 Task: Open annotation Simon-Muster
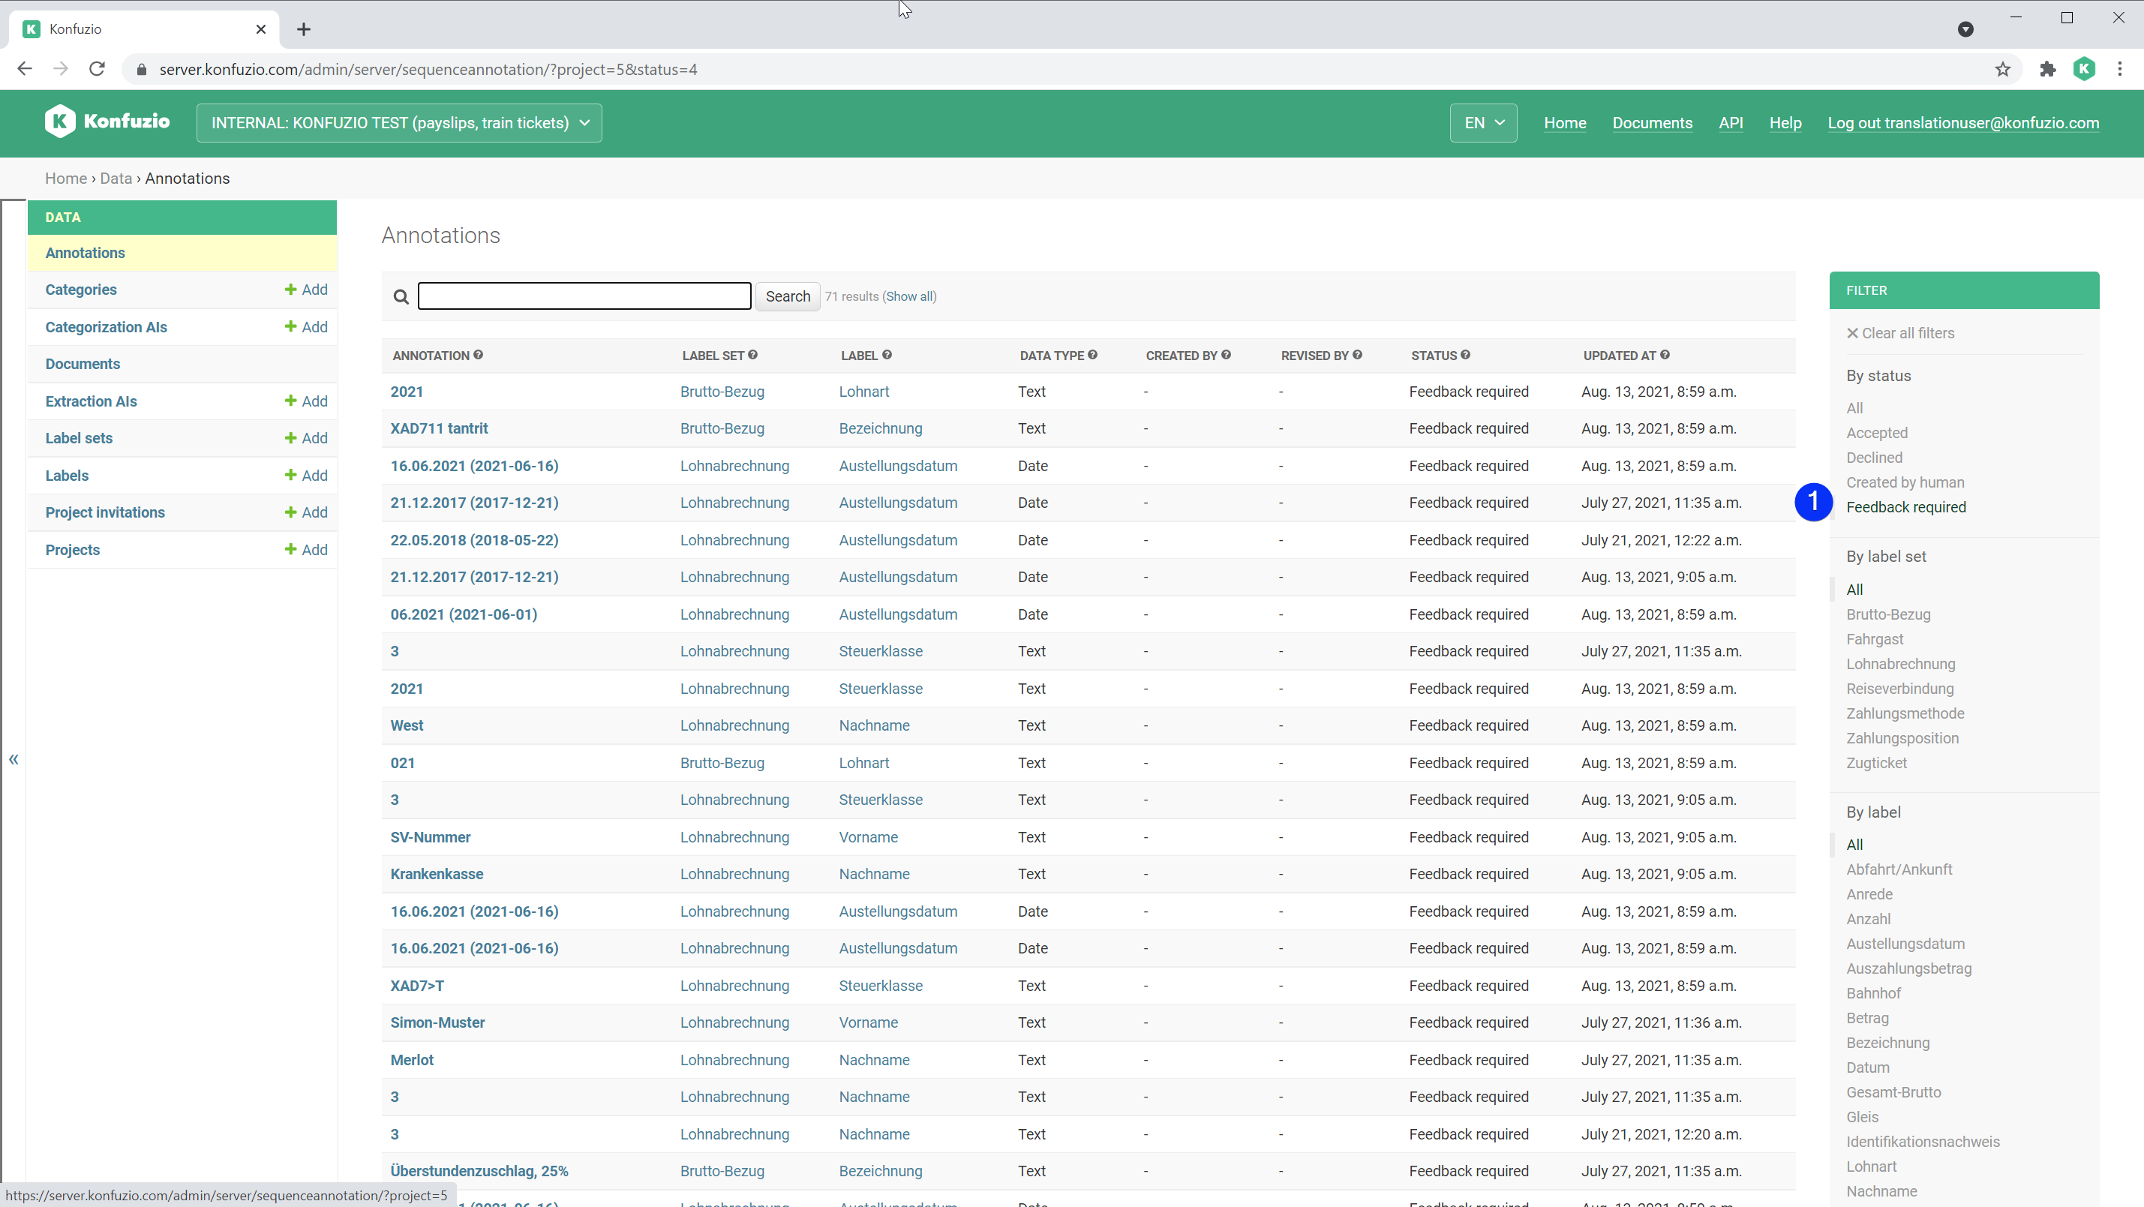pos(437,1022)
